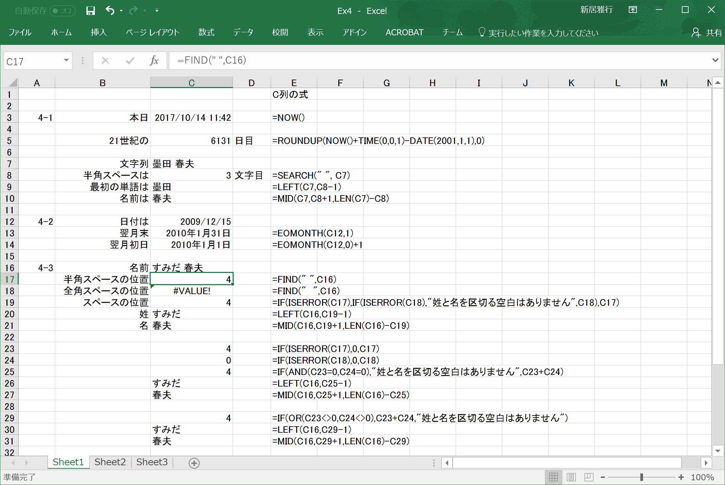
Task: Click the zoom slider handle
Action: pos(641,477)
